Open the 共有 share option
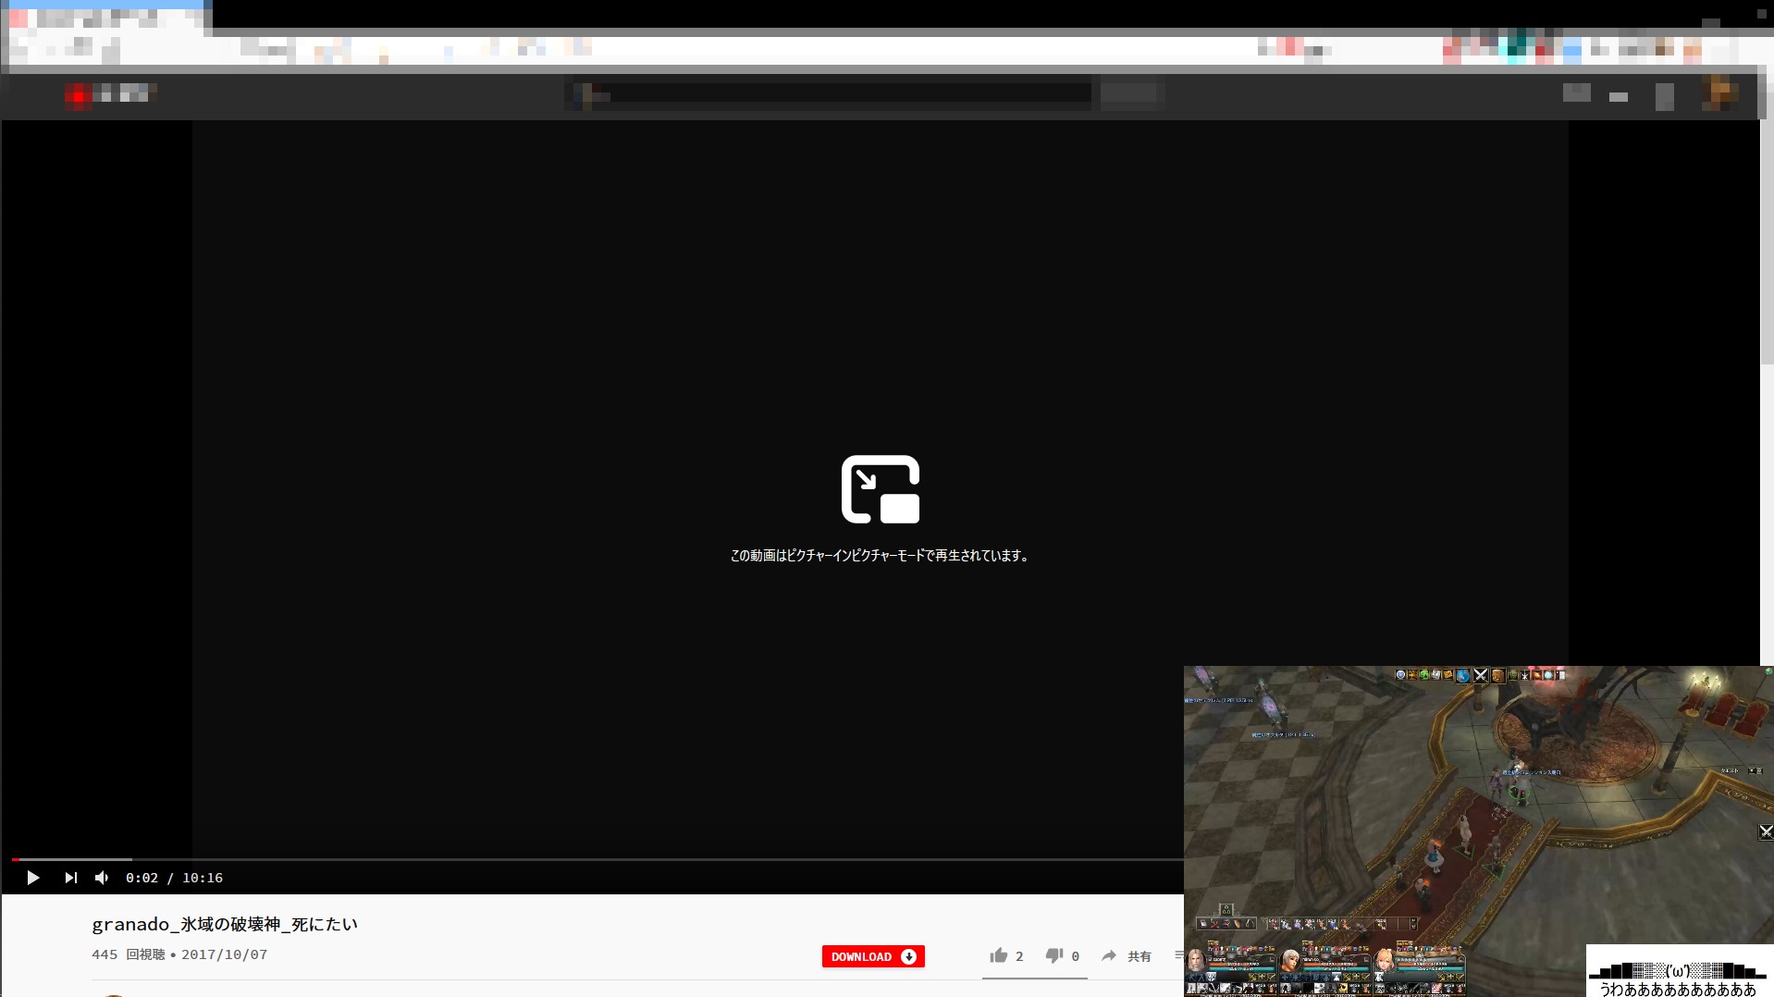 (x=1140, y=956)
